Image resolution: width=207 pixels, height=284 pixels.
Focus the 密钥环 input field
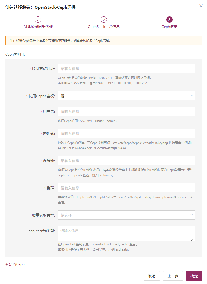127,133
